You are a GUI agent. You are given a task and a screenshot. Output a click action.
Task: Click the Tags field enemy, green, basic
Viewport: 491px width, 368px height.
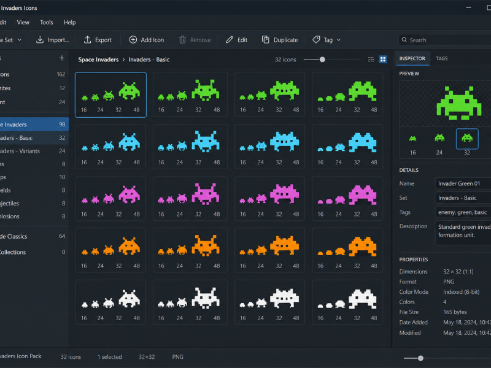(x=463, y=212)
